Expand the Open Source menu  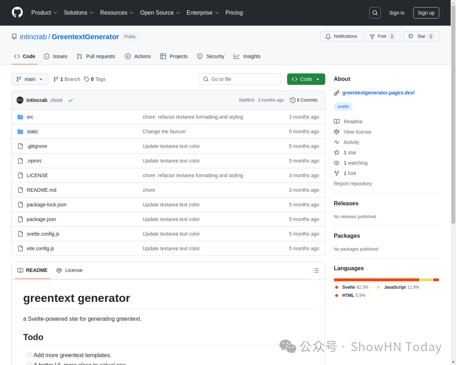(160, 13)
